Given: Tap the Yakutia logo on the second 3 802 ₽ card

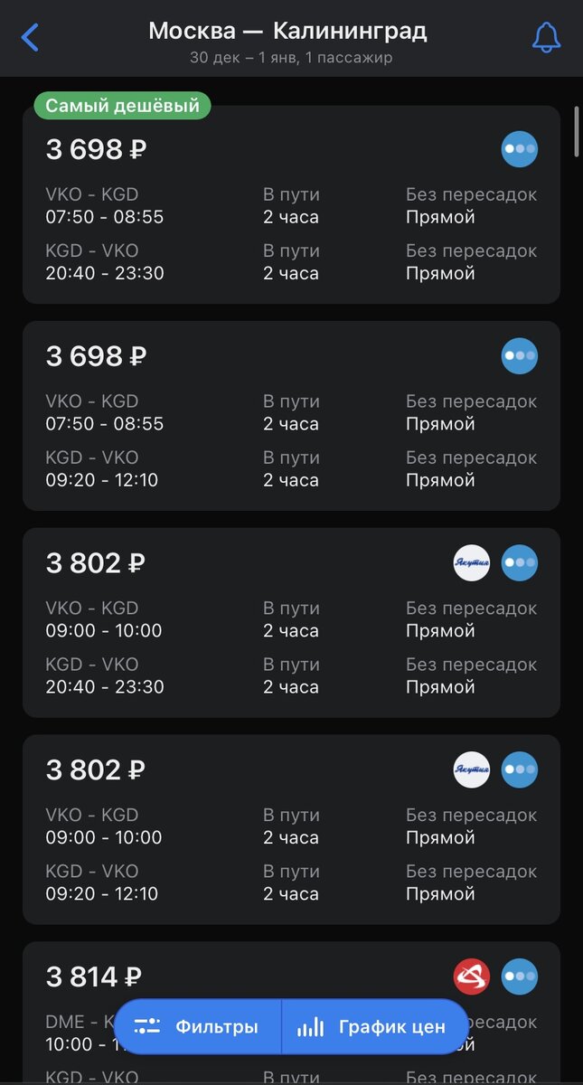Looking at the screenshot, I should [471, 769].
